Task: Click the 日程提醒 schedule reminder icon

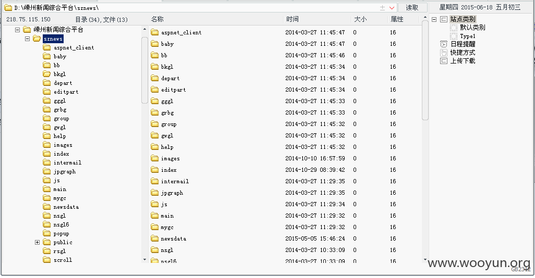Action: pos(444,44)
